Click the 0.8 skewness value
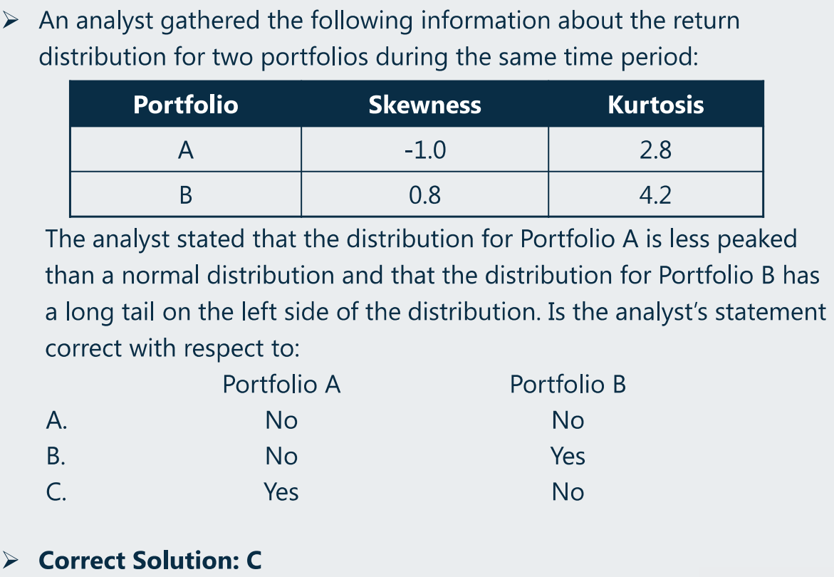The image size is (834, 577). [x=424, y=194]
